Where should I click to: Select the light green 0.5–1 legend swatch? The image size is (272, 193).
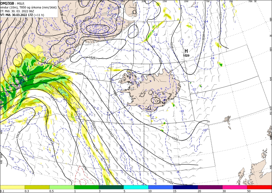62,187
